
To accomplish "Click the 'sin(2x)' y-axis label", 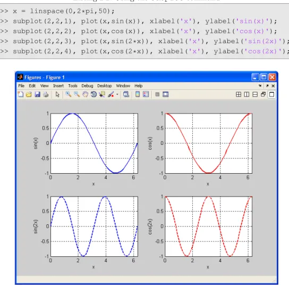I will 36,226.
